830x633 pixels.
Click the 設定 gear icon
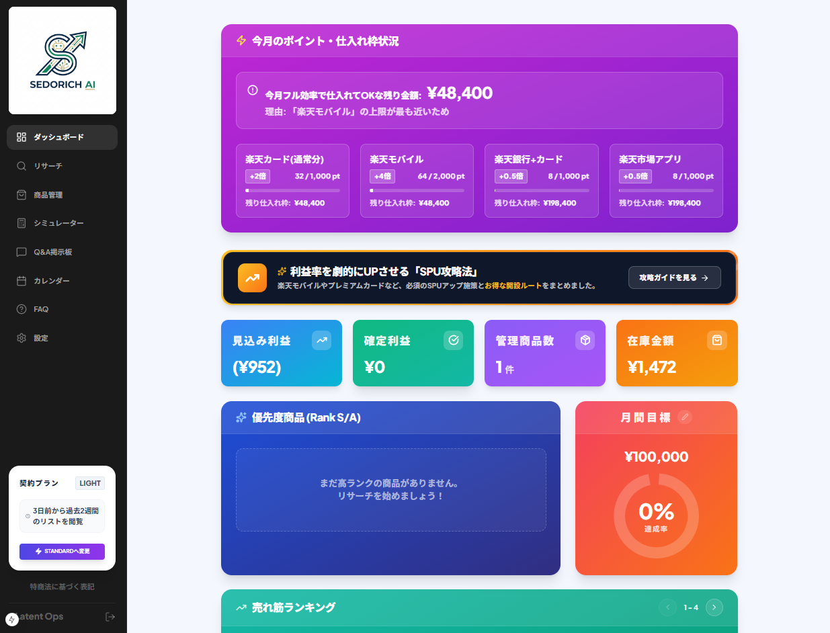tap(20, 338)
